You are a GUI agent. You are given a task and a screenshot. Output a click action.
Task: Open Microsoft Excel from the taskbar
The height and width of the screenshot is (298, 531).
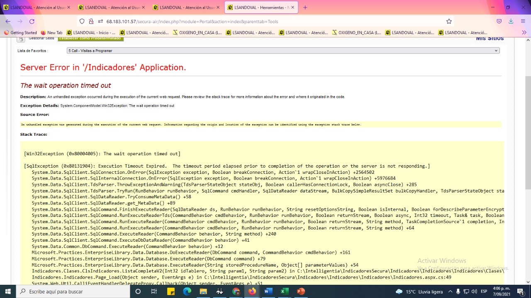285,291
